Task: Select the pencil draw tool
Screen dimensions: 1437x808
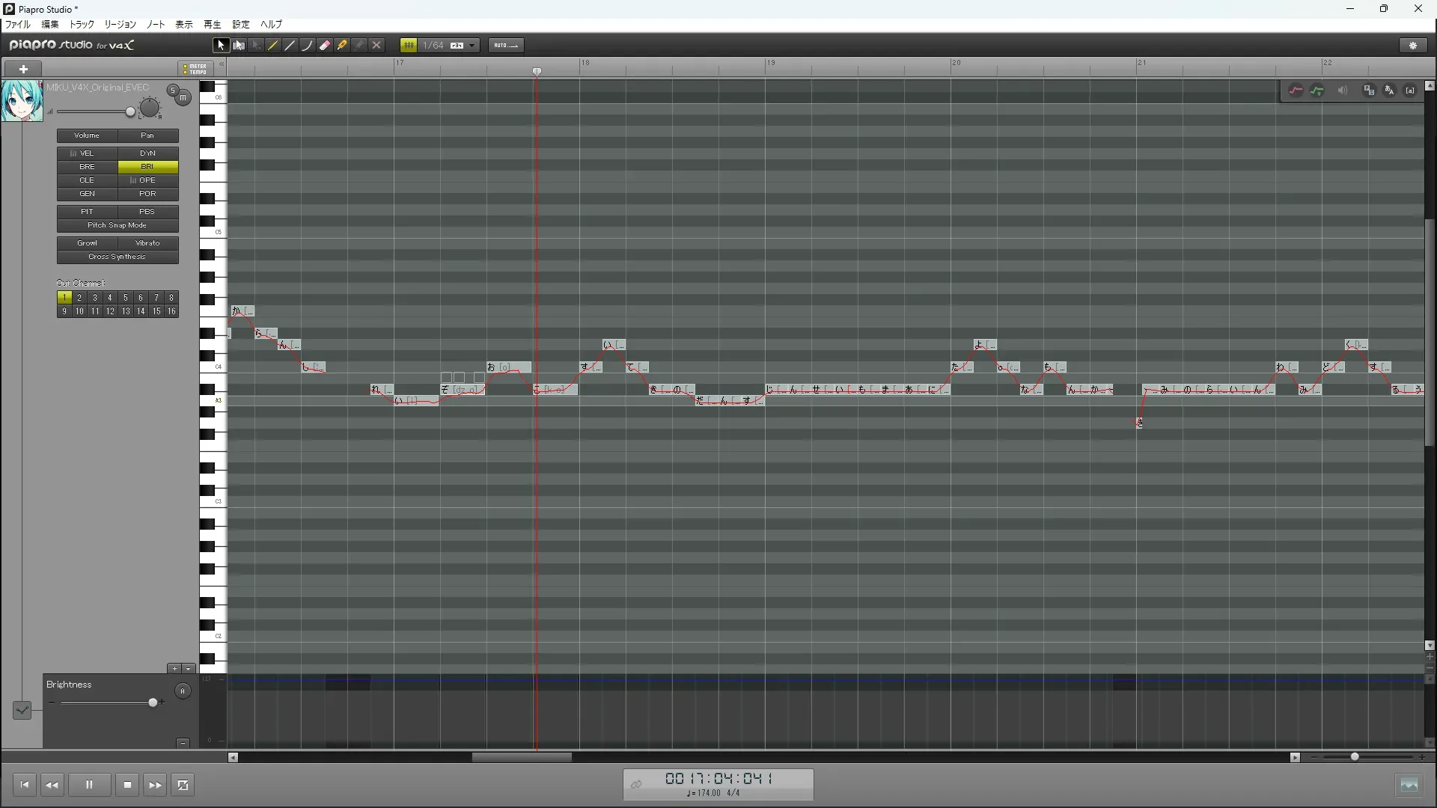Action: pyautogui.click(x=273, y=46)
